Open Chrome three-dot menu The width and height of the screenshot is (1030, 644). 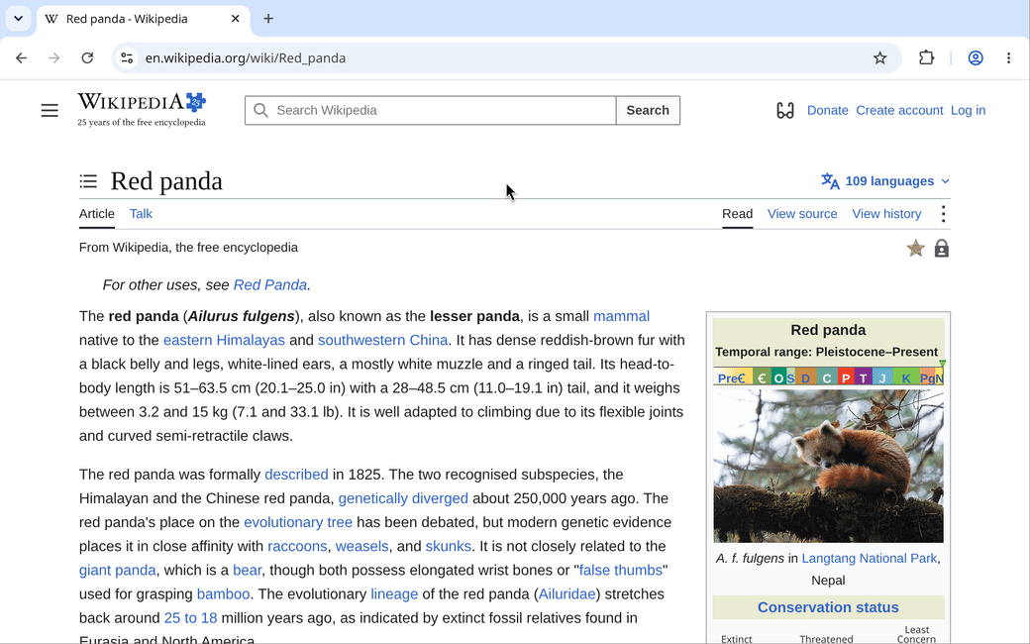tap(1008, 57)
